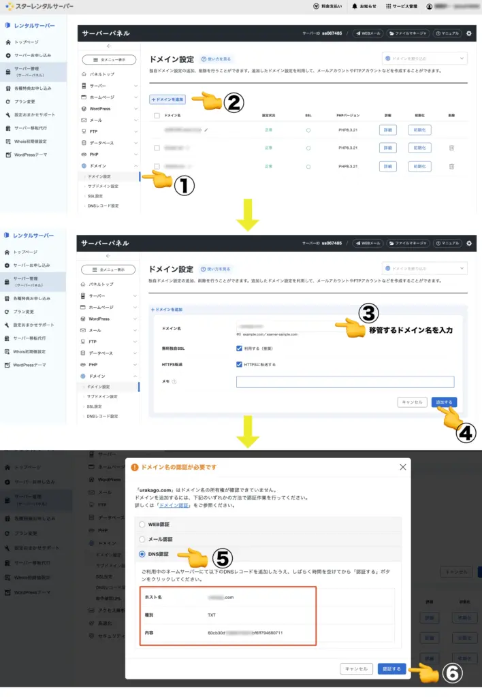Viewport: 482px width, 697px height.
Task: Expand データベース menu on the domain list screen
Action: point(109,143)
